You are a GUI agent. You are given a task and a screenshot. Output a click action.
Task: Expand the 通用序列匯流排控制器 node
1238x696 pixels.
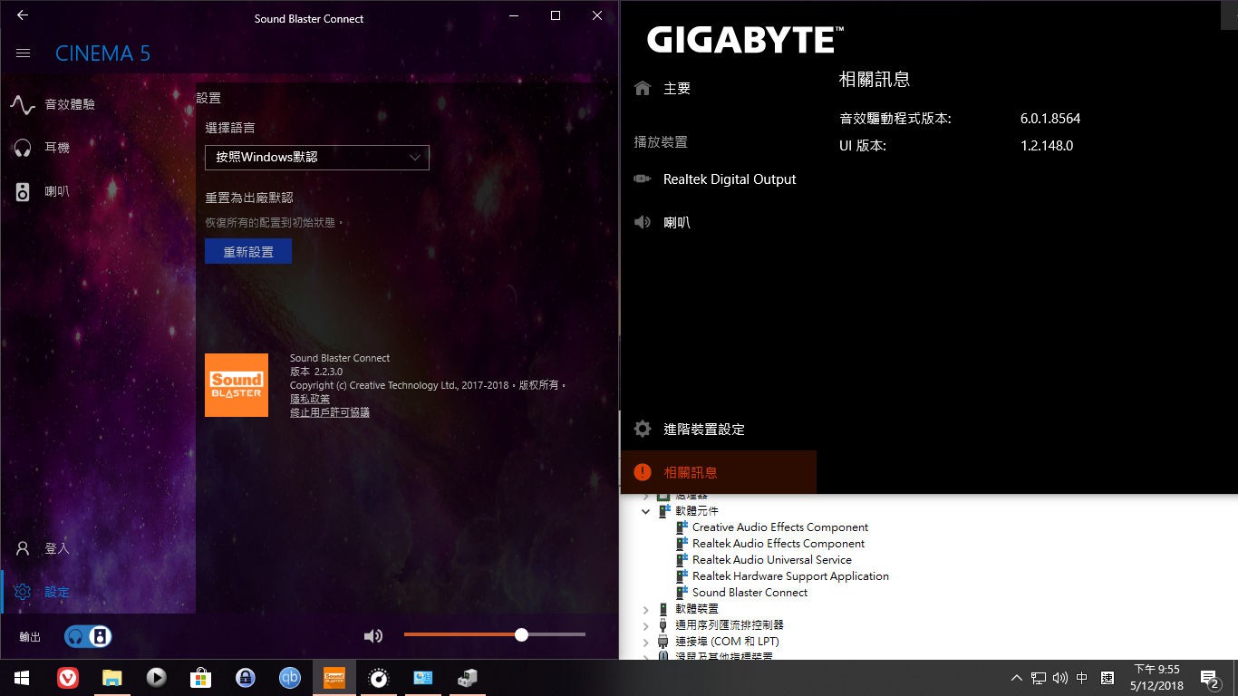646,625
